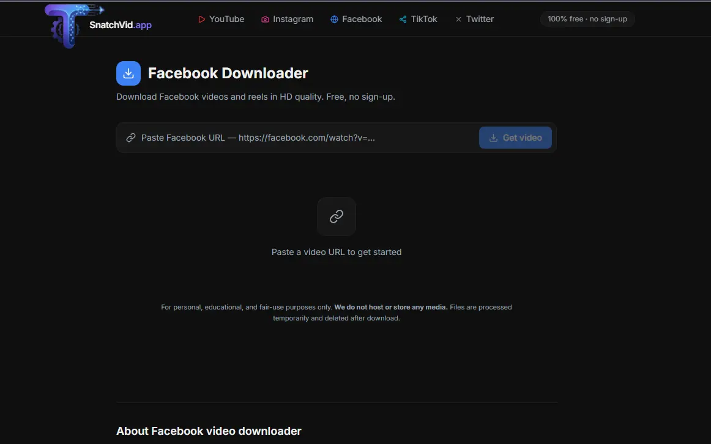Click the TikTok share icon in navigation
This screenshot has width=711, height=444.
(403, 19)
